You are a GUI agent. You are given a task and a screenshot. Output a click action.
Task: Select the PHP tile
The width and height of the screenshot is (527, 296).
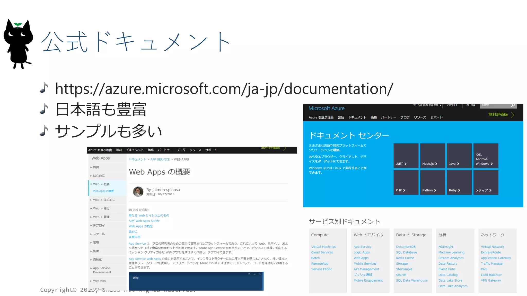406,182
